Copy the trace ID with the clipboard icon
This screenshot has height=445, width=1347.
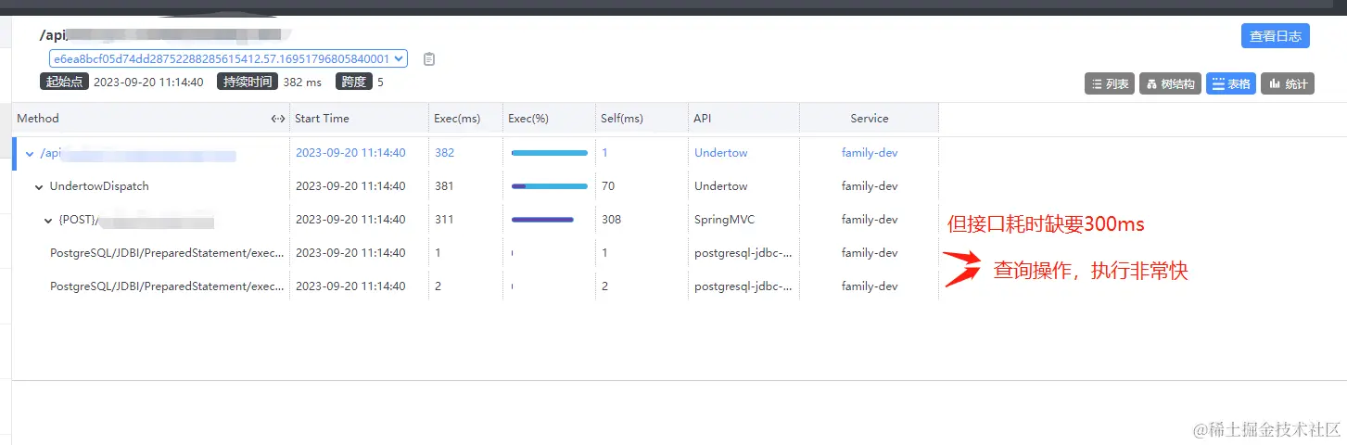[x=429, y=59]
